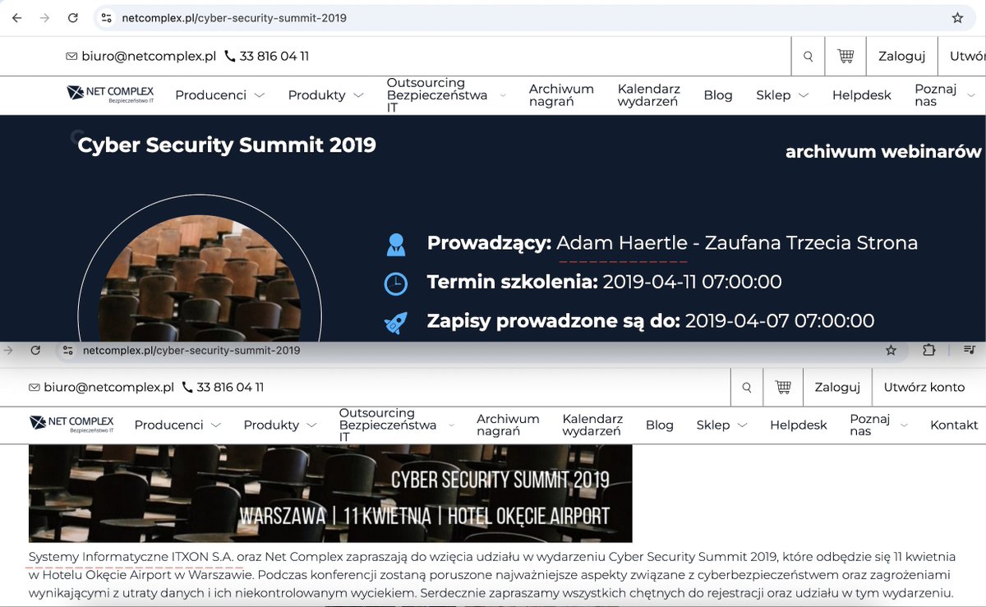Viewport: 986px width, 607px height.
Task: Open the shopping cart in top browser window
Action: coord(845,57)
